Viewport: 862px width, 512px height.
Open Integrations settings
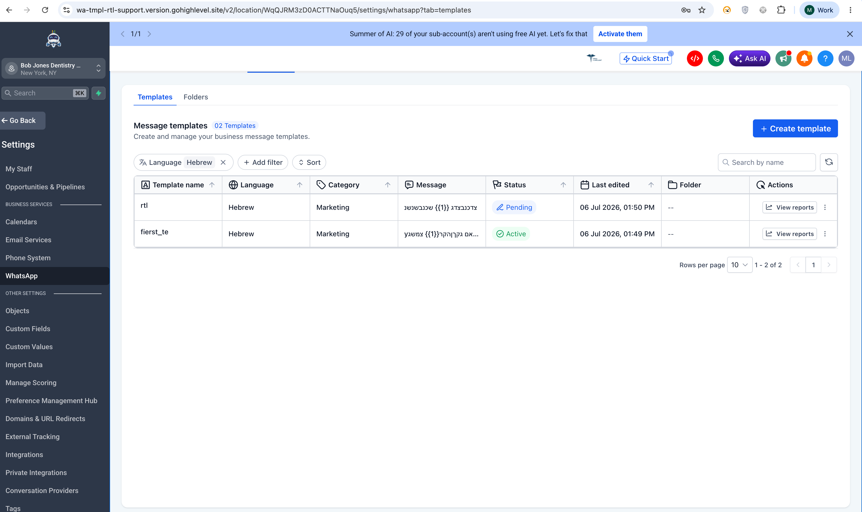click(x=24, y=454)
